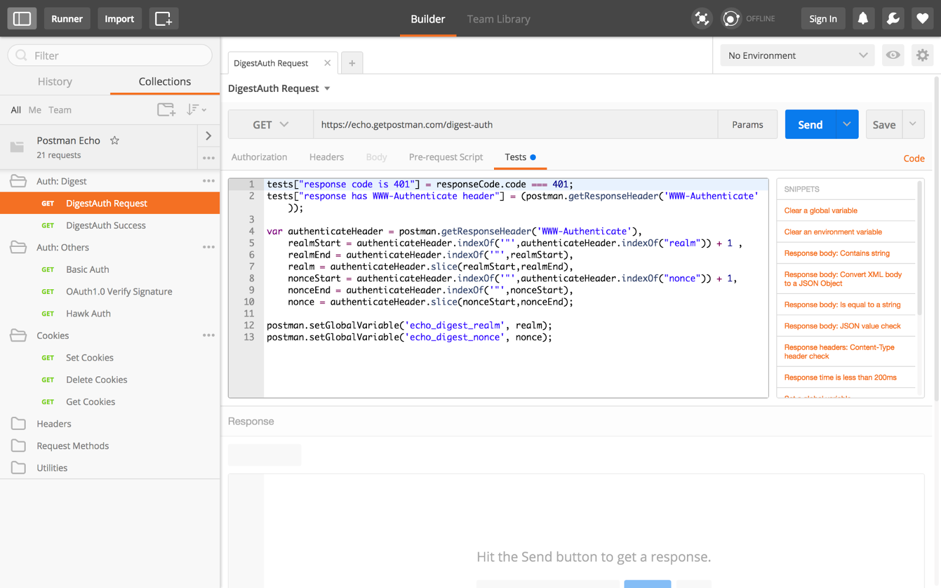Open the GET method dropdown
Screen dimensions: 941x588
(x=271, y=125)
